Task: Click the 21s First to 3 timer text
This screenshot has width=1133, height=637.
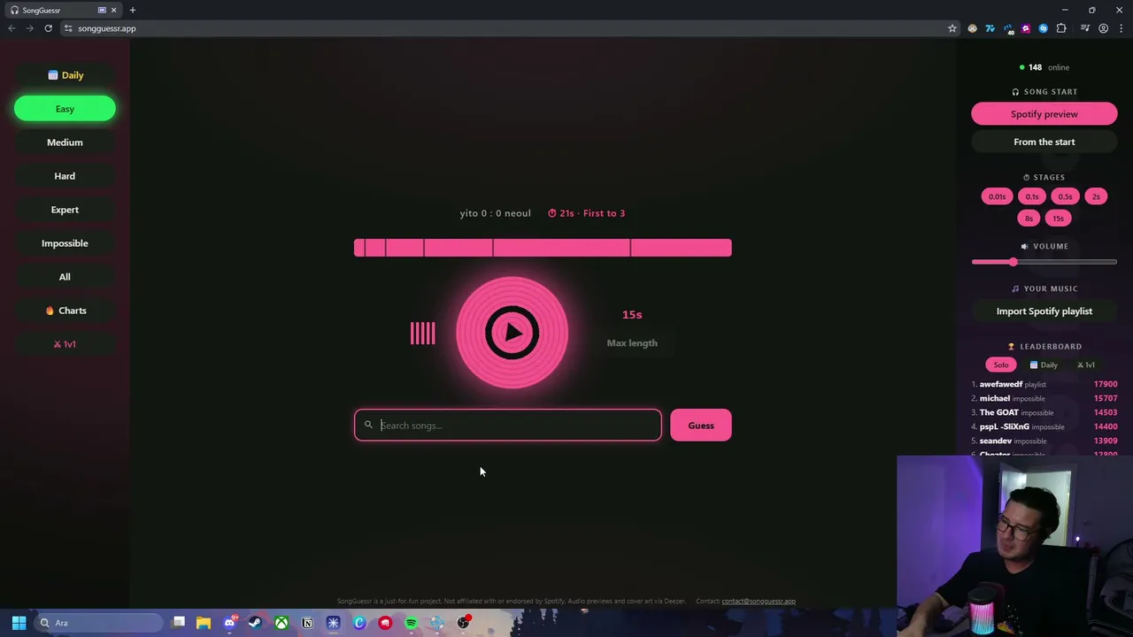Action: (586, 213)
